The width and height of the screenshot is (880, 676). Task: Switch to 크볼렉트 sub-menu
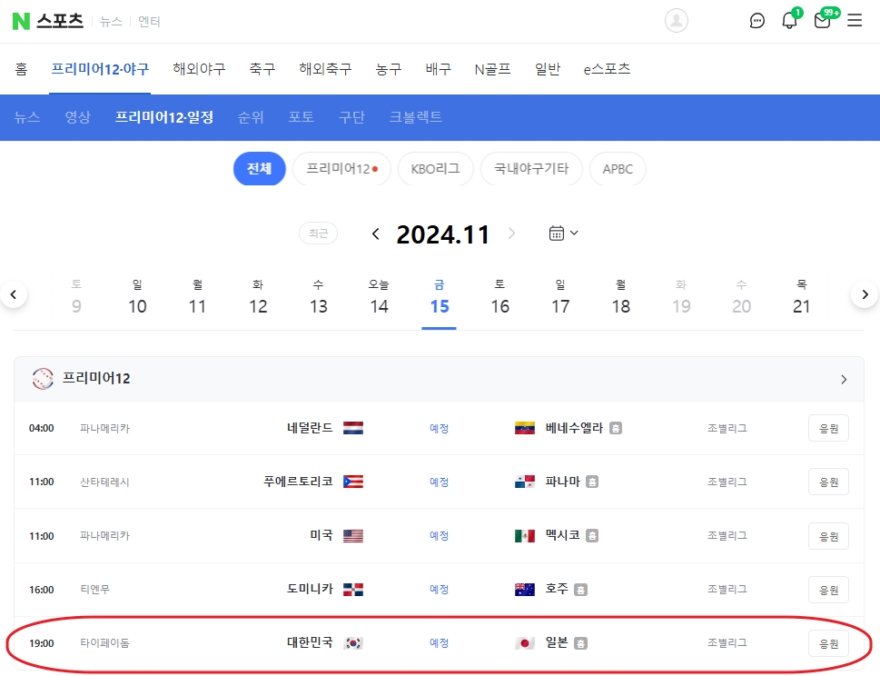pyautogui.click(x=416, y=117)
